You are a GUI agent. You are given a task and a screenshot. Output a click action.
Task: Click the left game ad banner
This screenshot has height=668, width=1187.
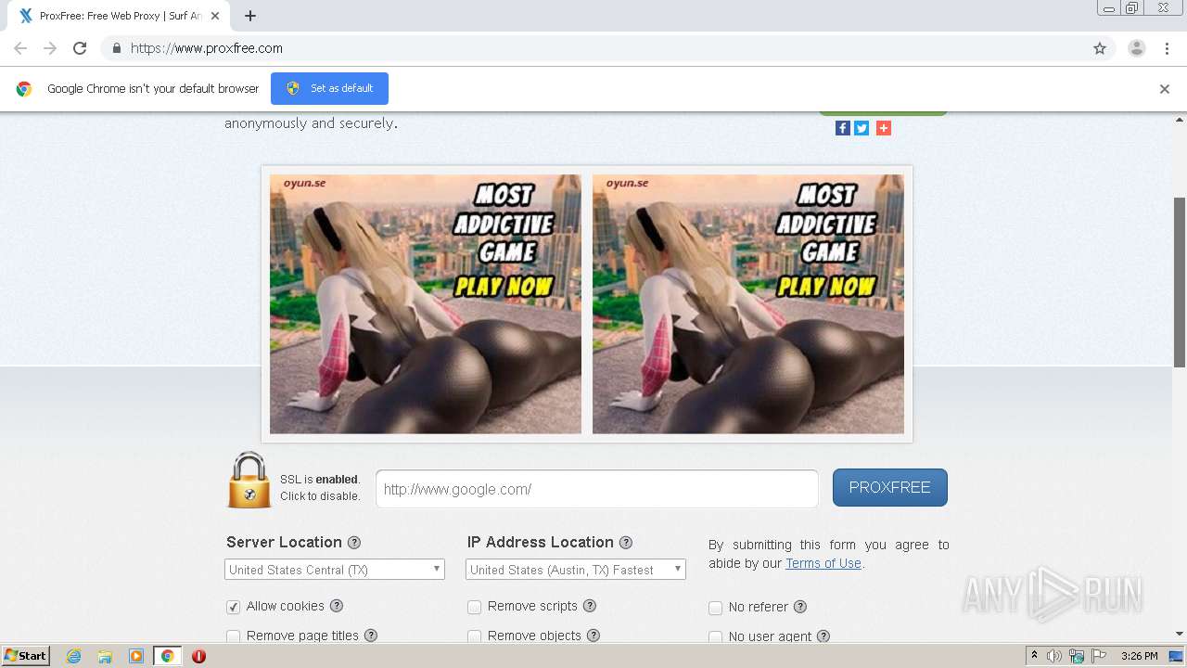(x=426, y=304)
